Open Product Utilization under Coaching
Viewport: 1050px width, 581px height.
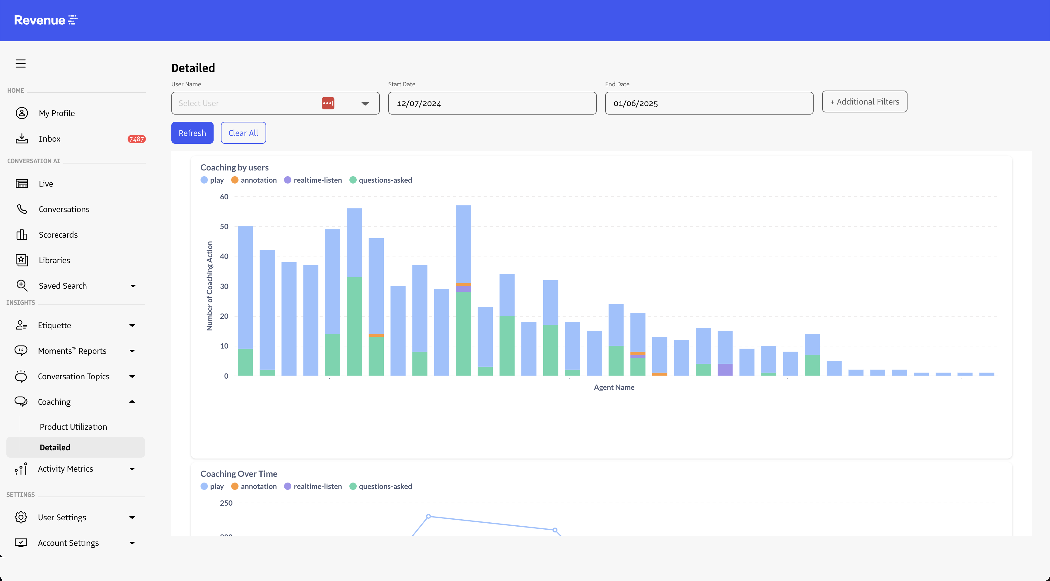[x=73, y=426]
